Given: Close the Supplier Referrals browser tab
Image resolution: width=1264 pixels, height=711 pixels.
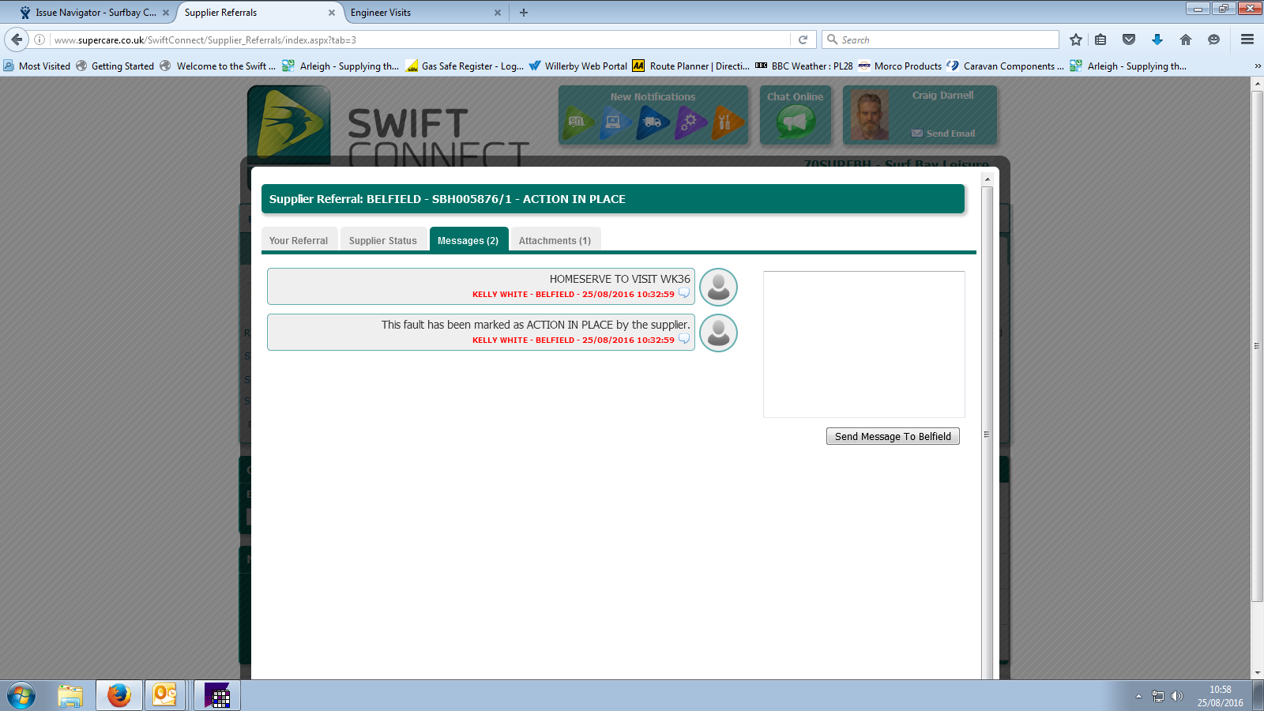Looking at the screenshot, I should coord(332,13).
